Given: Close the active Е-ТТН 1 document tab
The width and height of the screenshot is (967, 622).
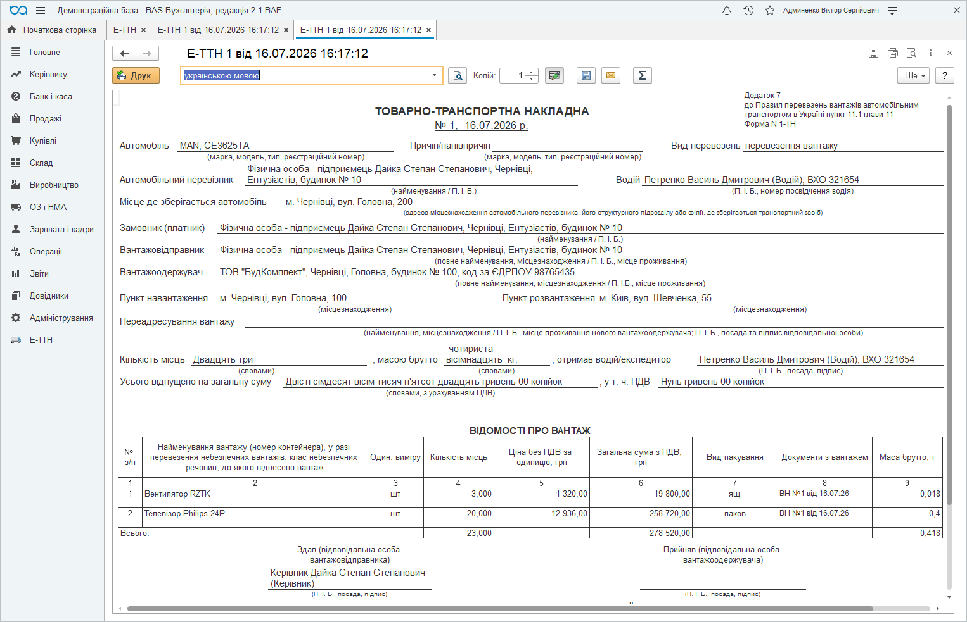Looking at the screenshot, I should [x=429, y=30].
